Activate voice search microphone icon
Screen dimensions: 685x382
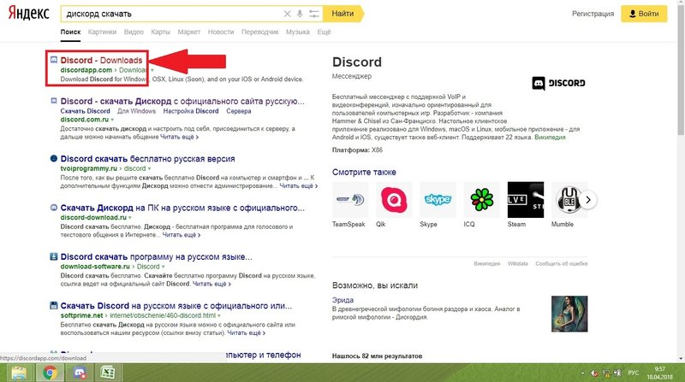(300, 14)
